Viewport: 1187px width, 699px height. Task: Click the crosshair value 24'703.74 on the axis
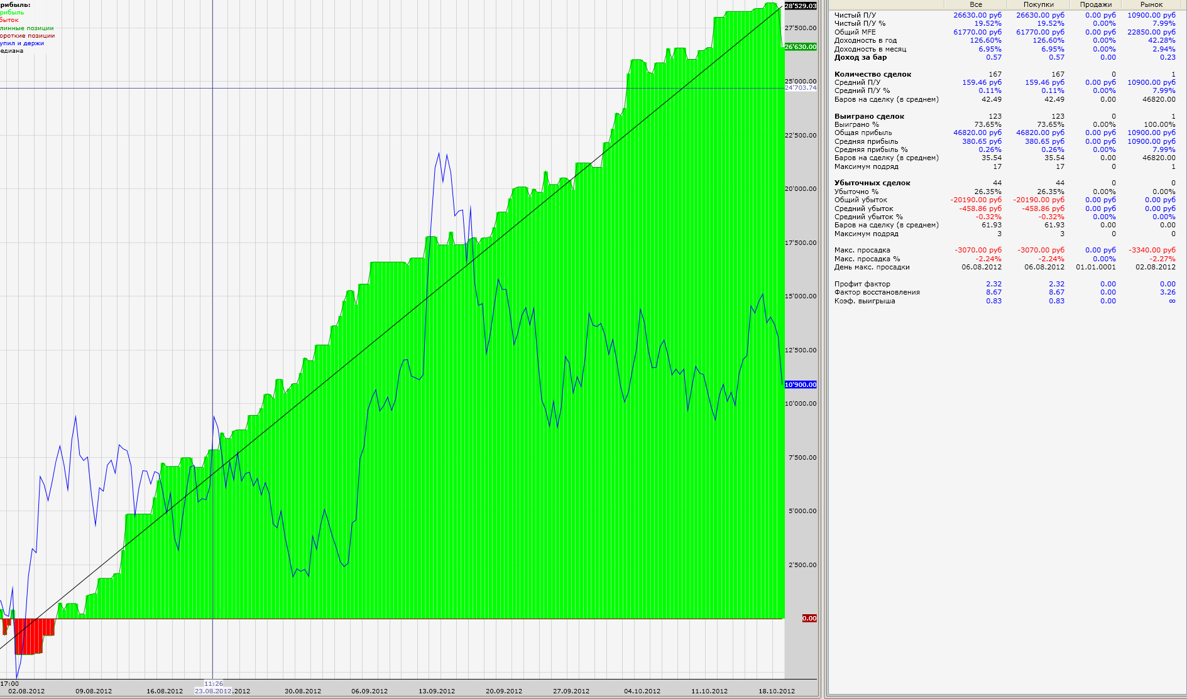point(801,88)
